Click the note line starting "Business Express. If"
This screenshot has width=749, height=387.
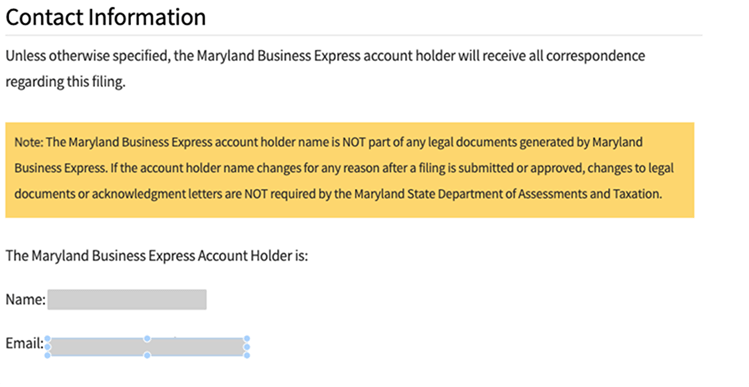[344, 168]
